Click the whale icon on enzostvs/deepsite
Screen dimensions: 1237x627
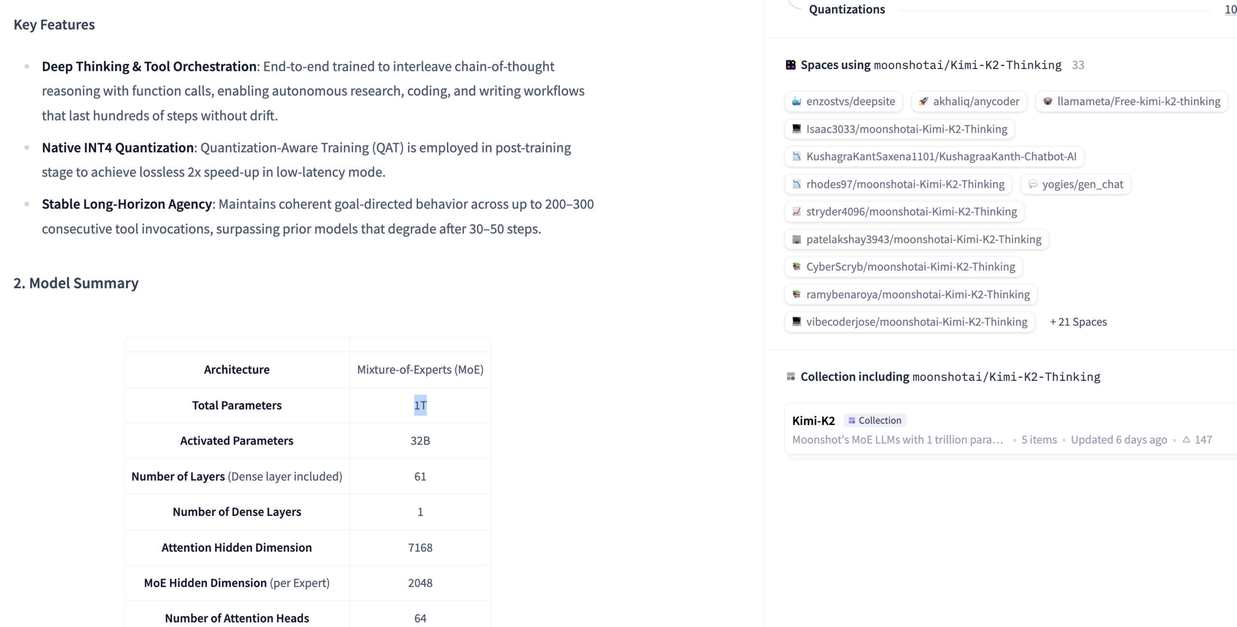point(796,101)
